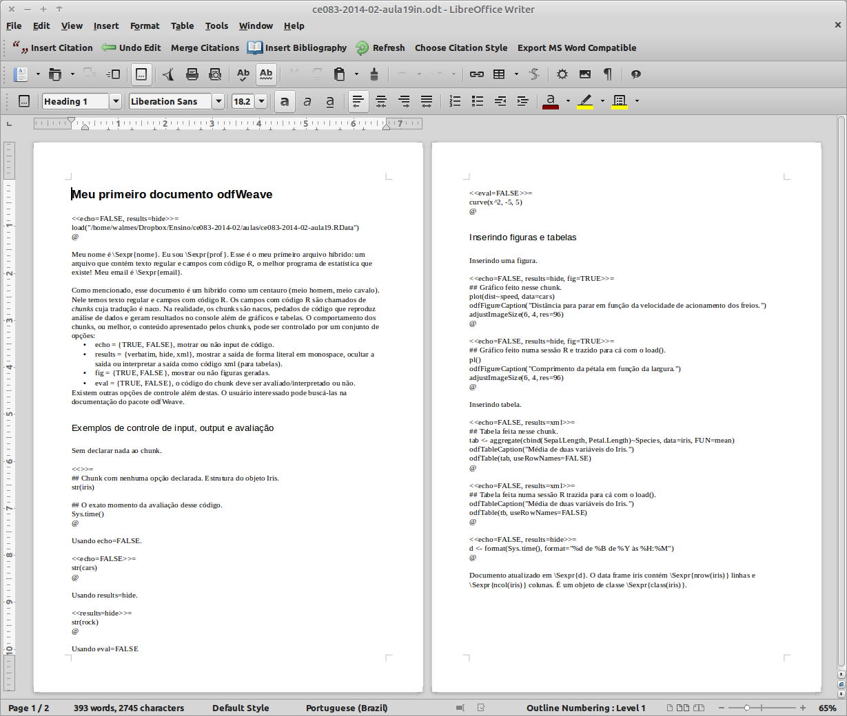Open Print Preview from the toolbar

(215, 74)
